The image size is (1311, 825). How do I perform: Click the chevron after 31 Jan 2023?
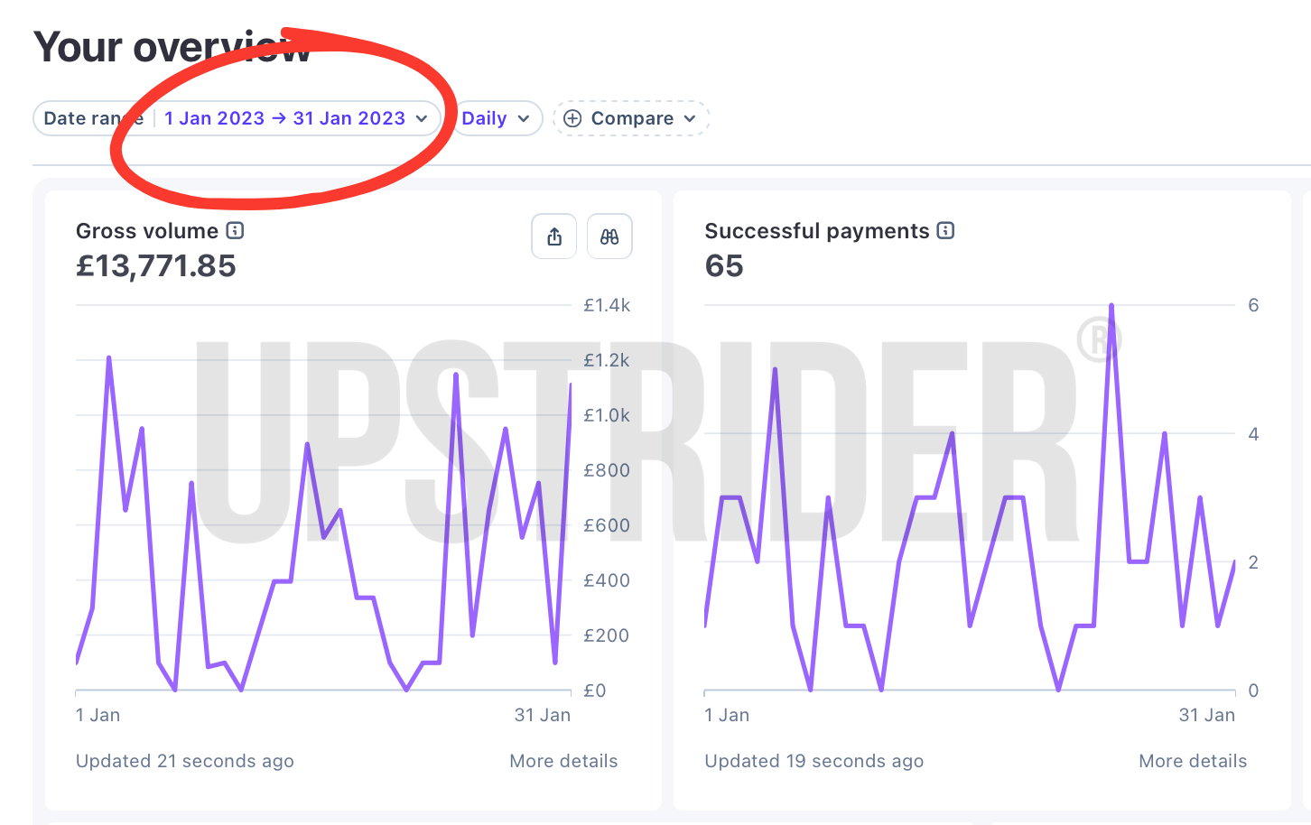point(422,119)
